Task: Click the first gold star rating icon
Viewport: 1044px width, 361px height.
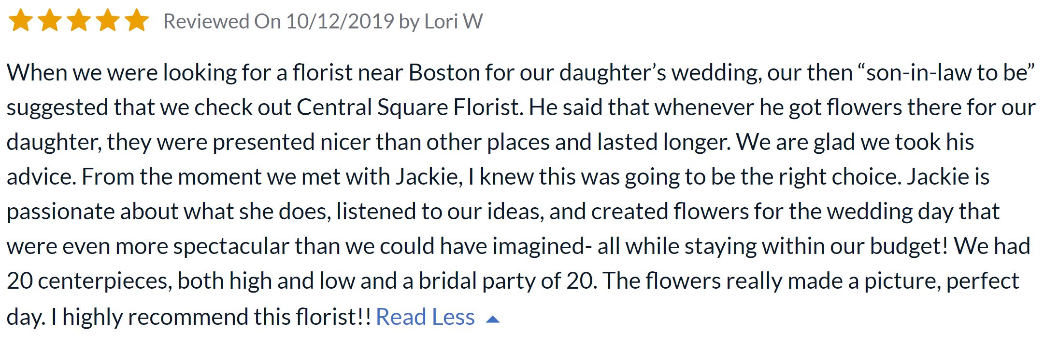Action: click(x=21, y=21)
